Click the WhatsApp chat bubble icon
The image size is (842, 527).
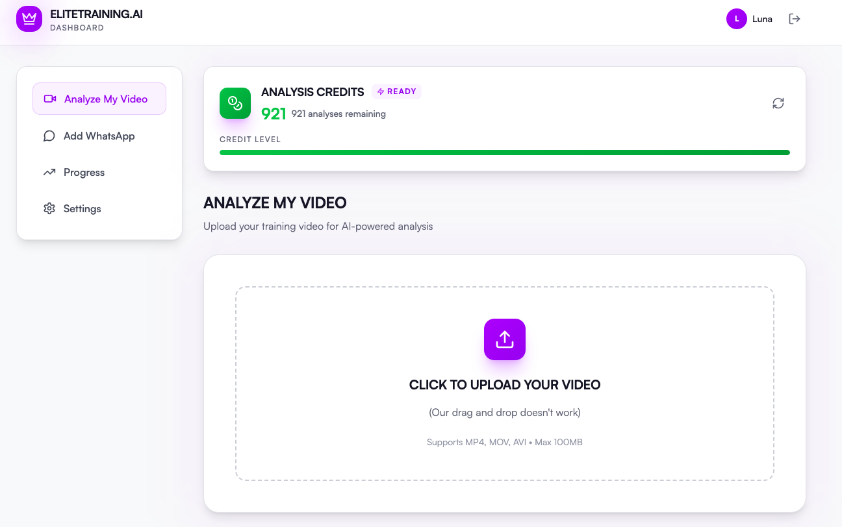pyautogui.click(x=49, y=136)
